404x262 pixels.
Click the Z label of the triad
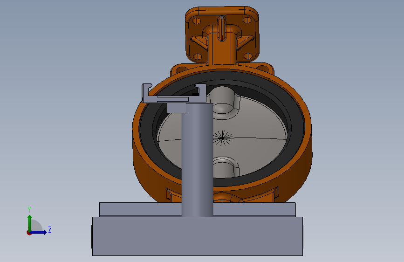50,229
